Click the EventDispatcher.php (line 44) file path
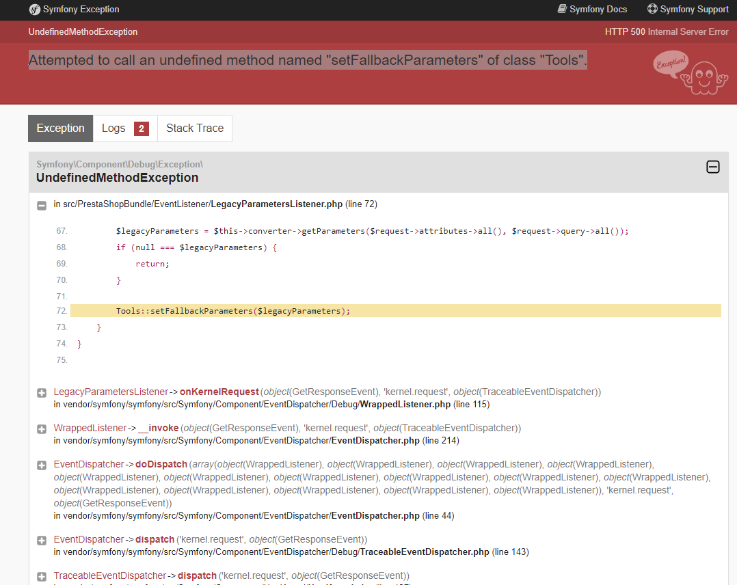Image resolution: width=737 pixels, height=585 pixels. (254, 515)
